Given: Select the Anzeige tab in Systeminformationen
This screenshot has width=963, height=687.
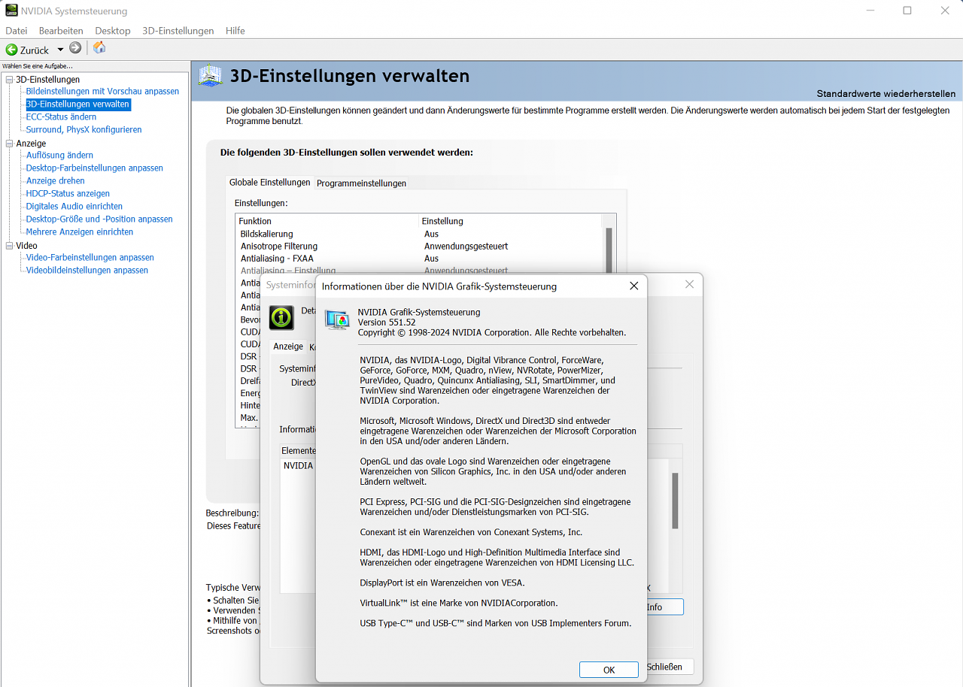Looking at the screenshot, I should point(288,347).
